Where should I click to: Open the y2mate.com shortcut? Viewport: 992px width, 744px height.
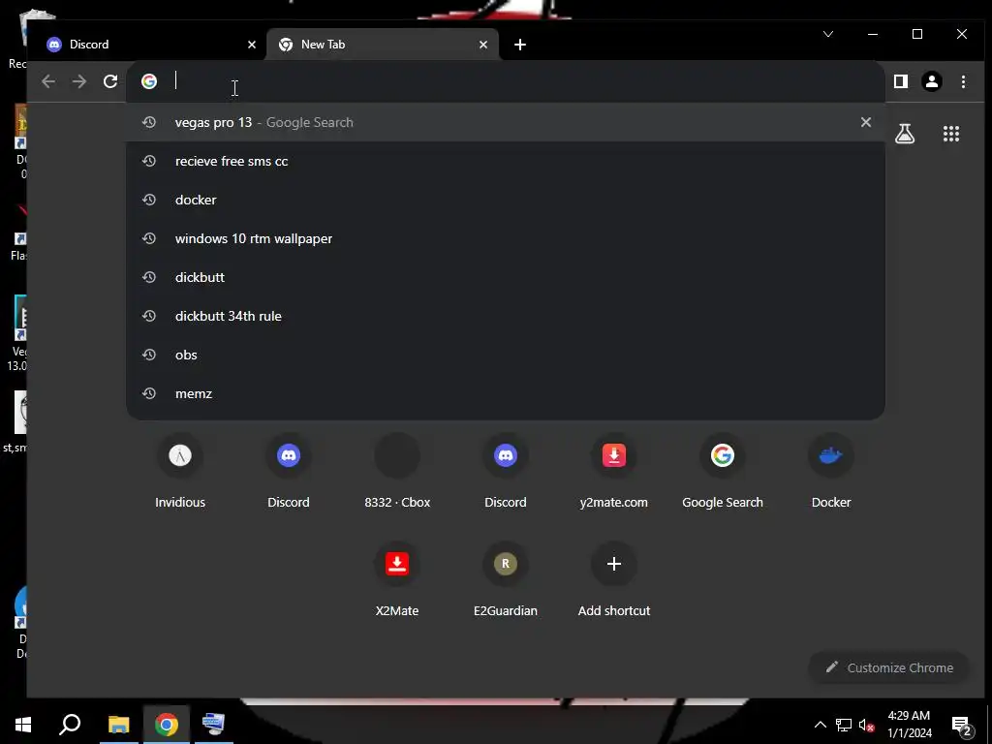(613, 472)
